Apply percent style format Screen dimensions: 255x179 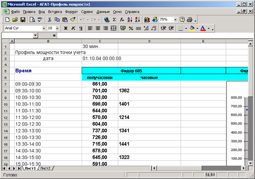coord(131,28)
